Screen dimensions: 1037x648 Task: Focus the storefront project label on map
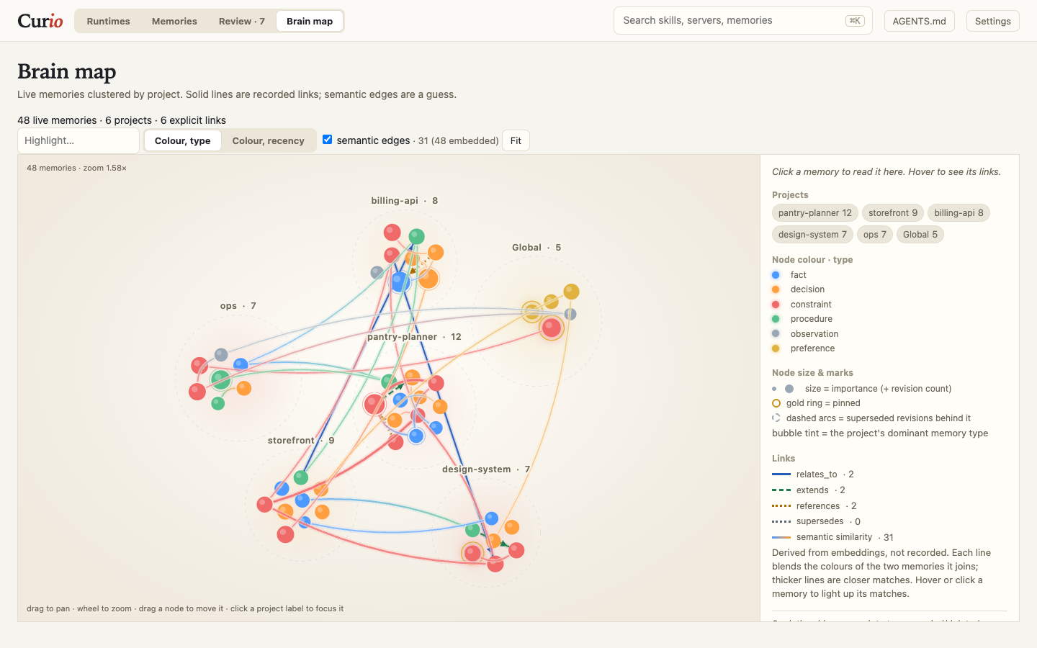301,441
